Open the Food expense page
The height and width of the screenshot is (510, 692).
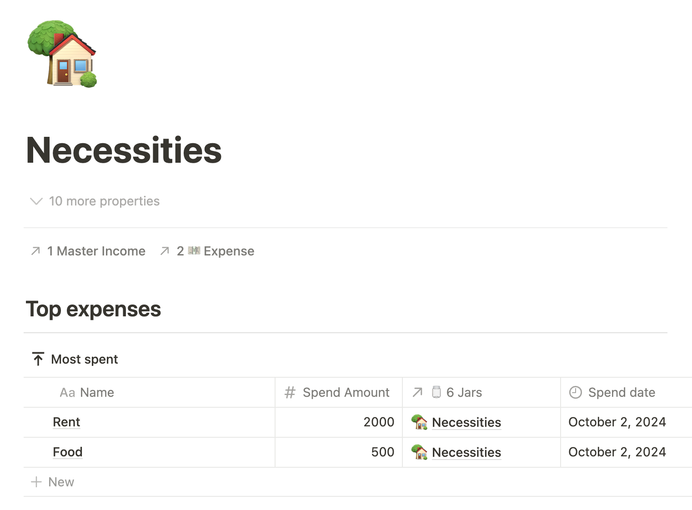point(68,452)
